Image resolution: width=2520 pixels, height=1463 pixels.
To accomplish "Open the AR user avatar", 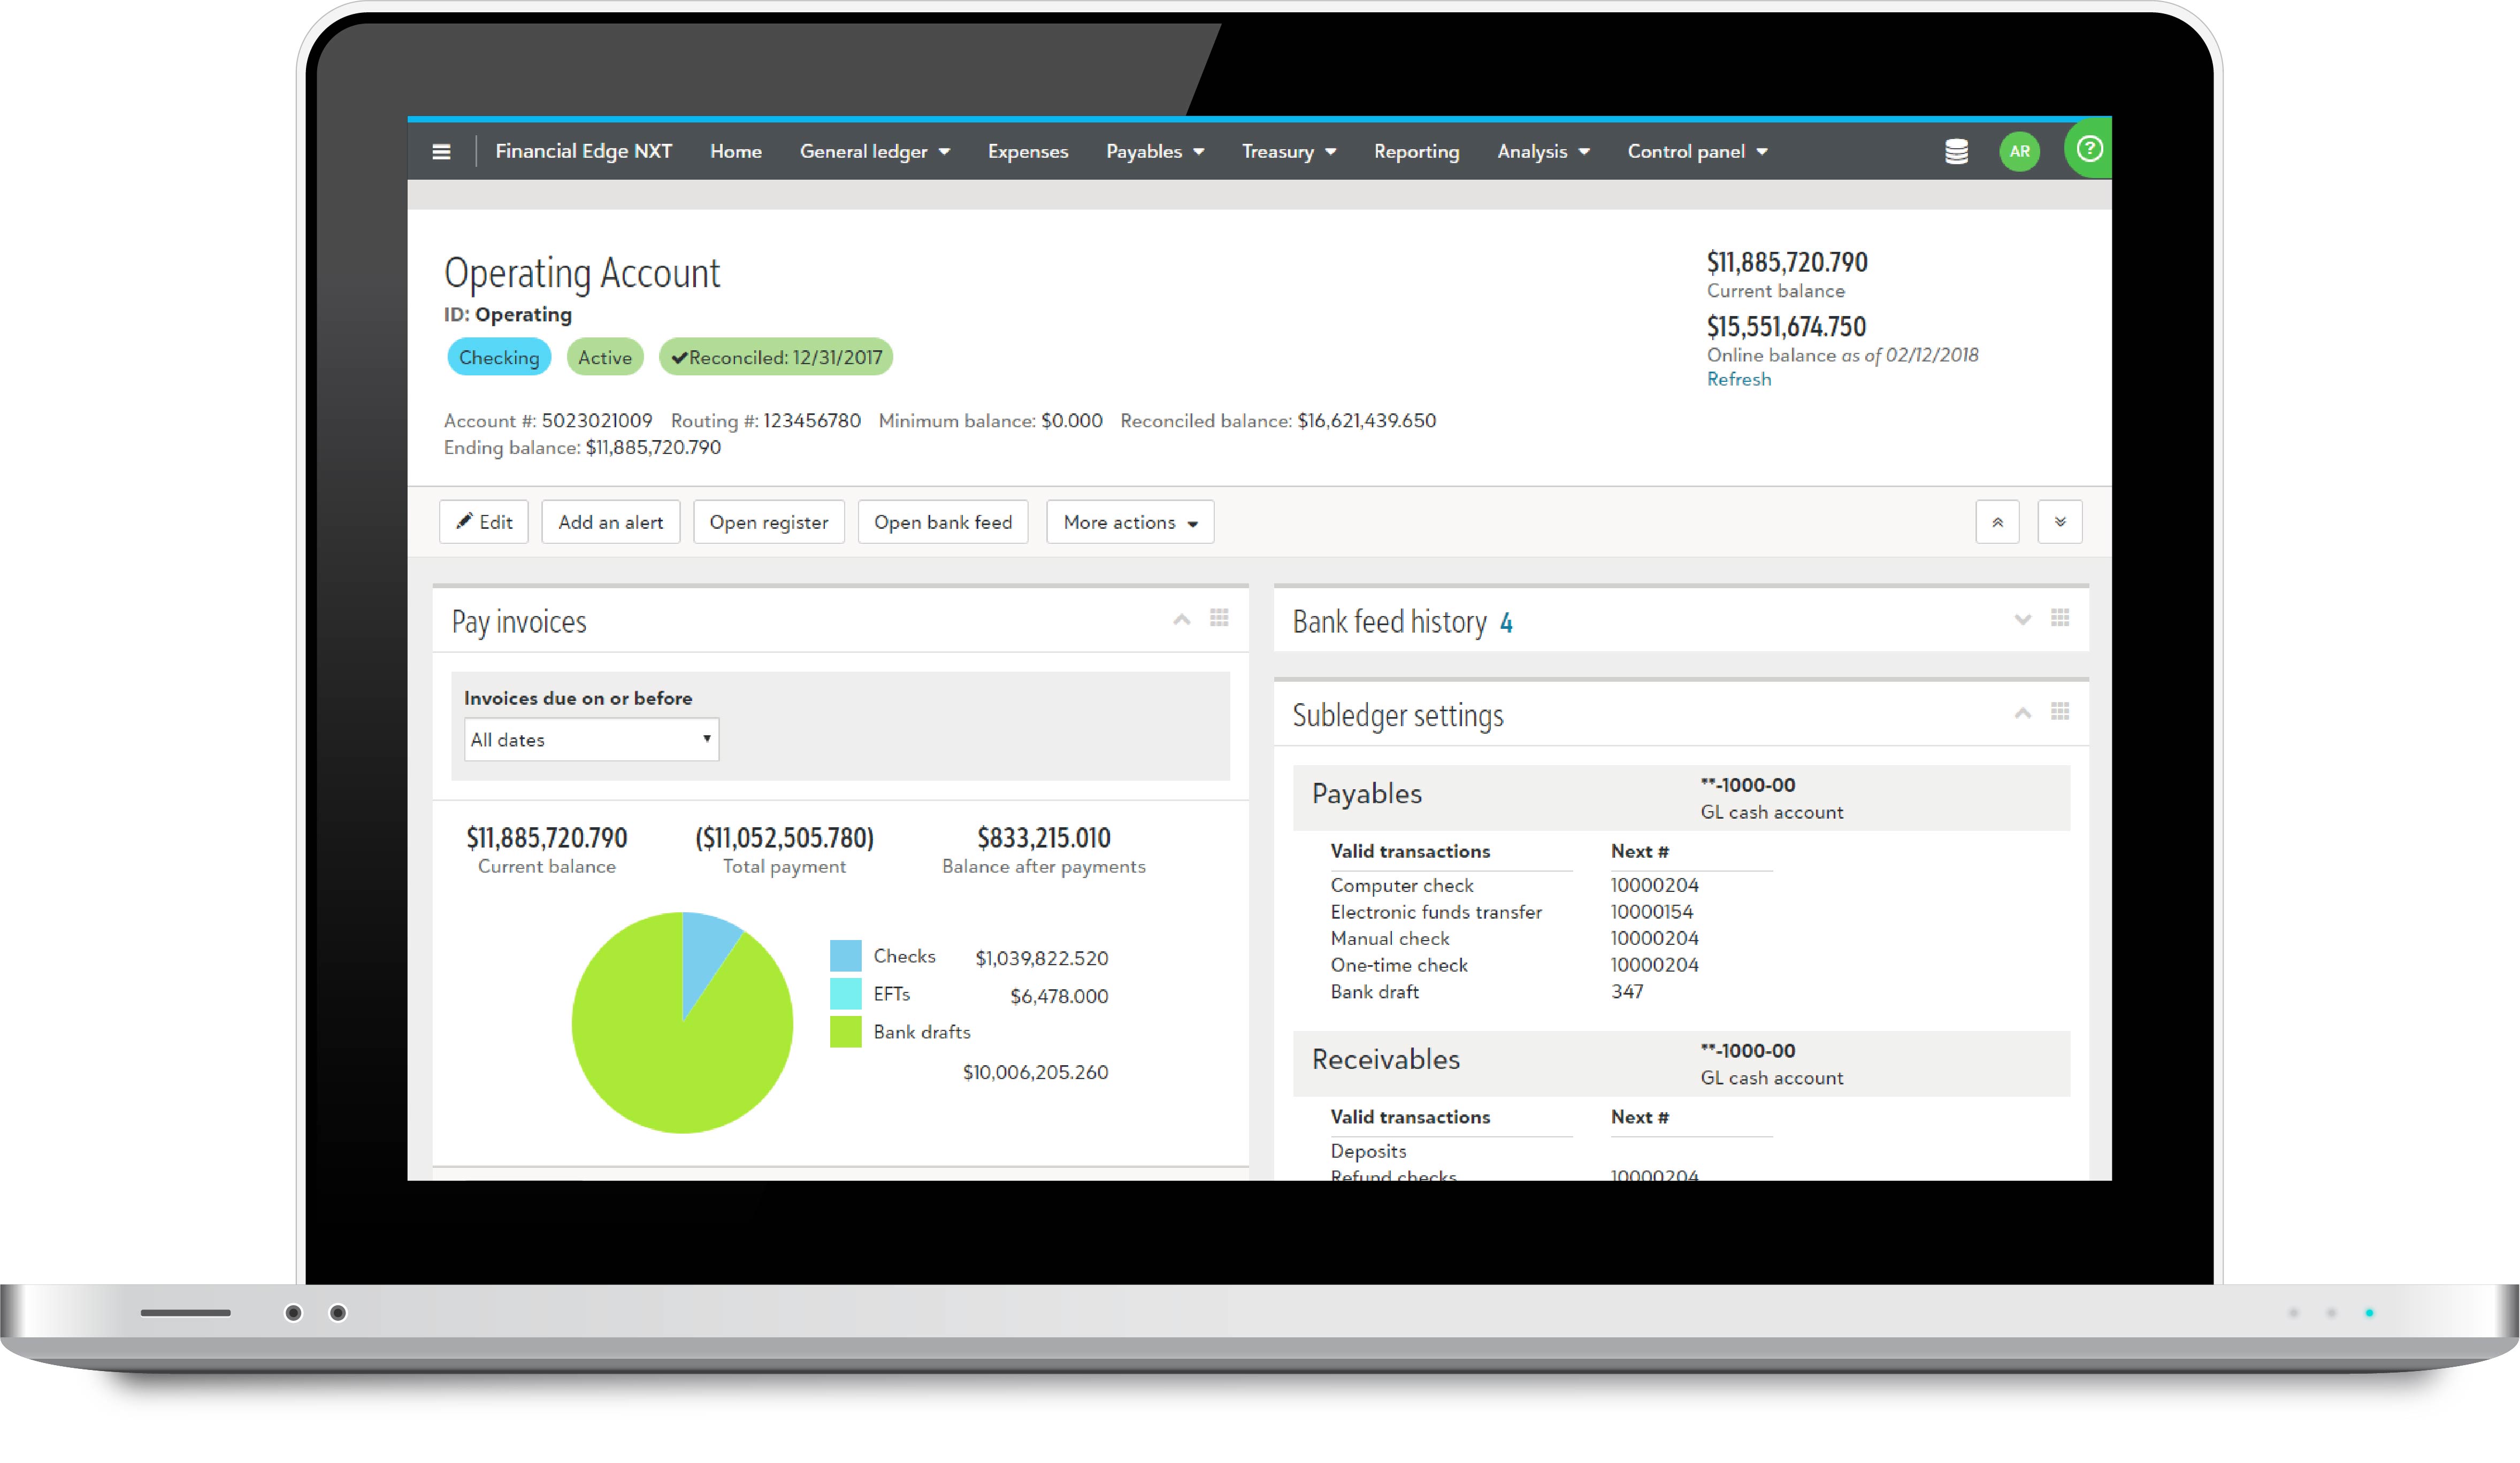I will coord(2019,152).
